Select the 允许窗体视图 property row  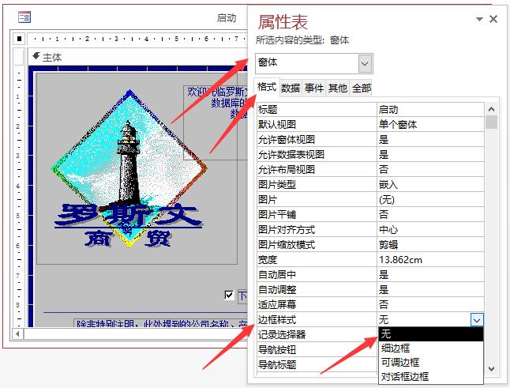coord(370,140)
